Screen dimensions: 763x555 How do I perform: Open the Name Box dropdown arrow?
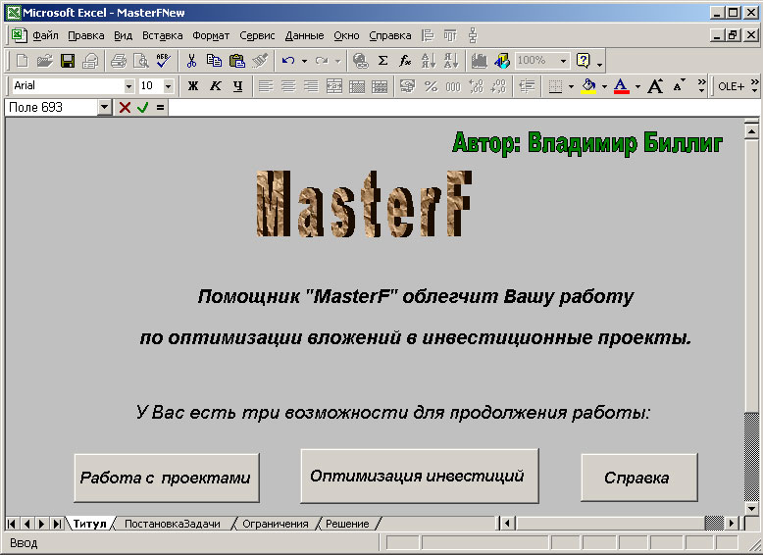point(105,108)
